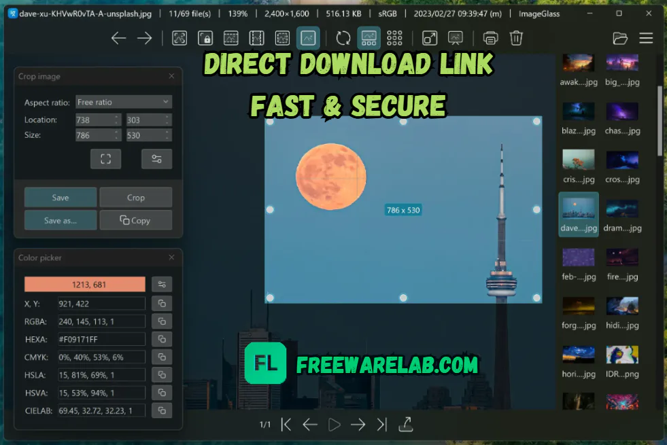Click the orange color swatch 1213, 681

pos(85,285)
